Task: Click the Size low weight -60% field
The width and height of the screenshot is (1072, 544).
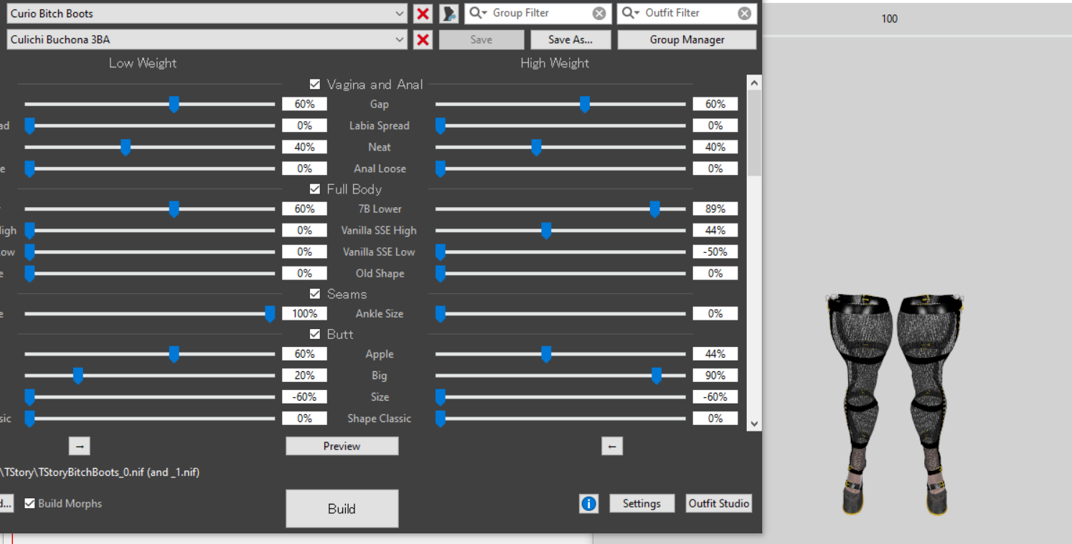Action: coord(304,396)
